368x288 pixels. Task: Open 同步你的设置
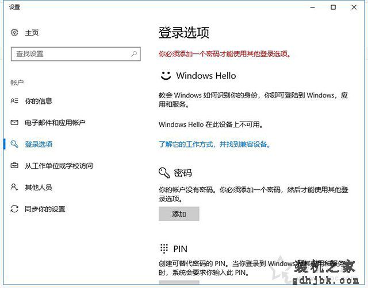(45, 209)
